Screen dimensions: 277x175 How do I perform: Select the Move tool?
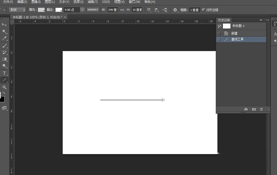(4, 25)
